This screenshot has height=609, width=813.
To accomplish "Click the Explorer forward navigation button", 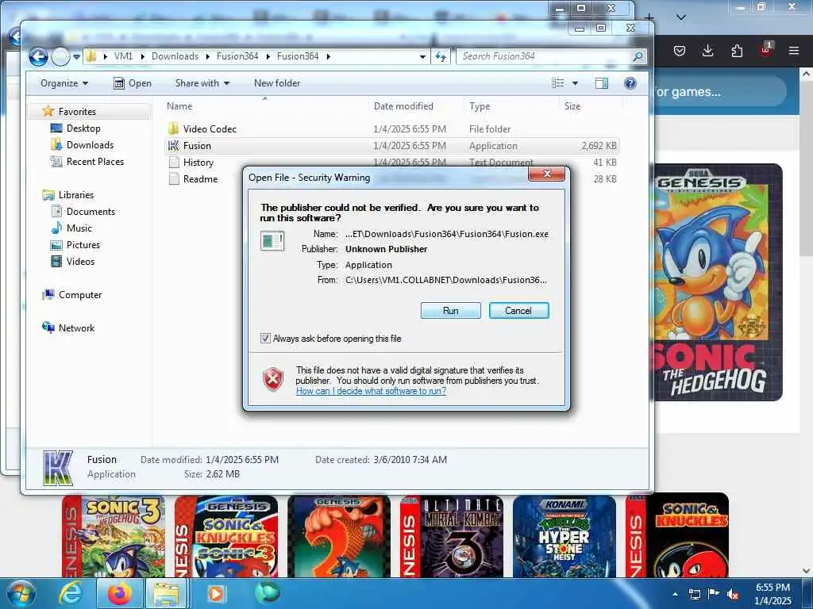I will tap(60, 56).
